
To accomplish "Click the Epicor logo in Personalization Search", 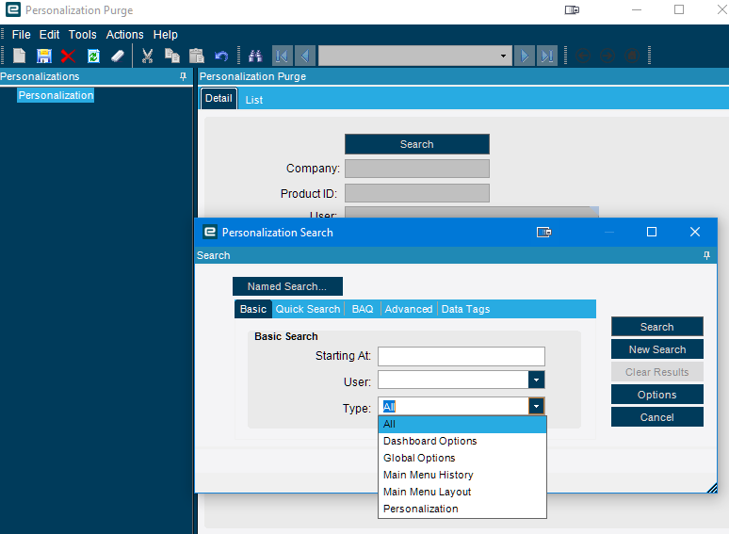I will point(210,232).
